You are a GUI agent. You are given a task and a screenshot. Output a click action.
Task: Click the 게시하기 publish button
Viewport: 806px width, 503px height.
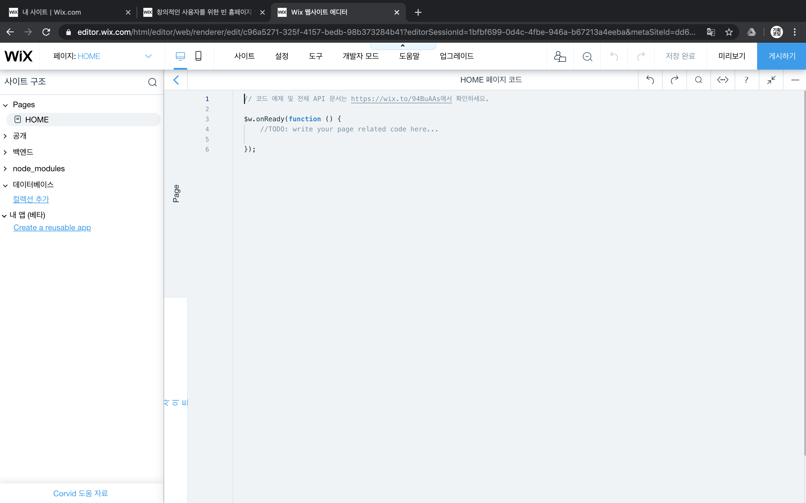click(x=781, y=56)
